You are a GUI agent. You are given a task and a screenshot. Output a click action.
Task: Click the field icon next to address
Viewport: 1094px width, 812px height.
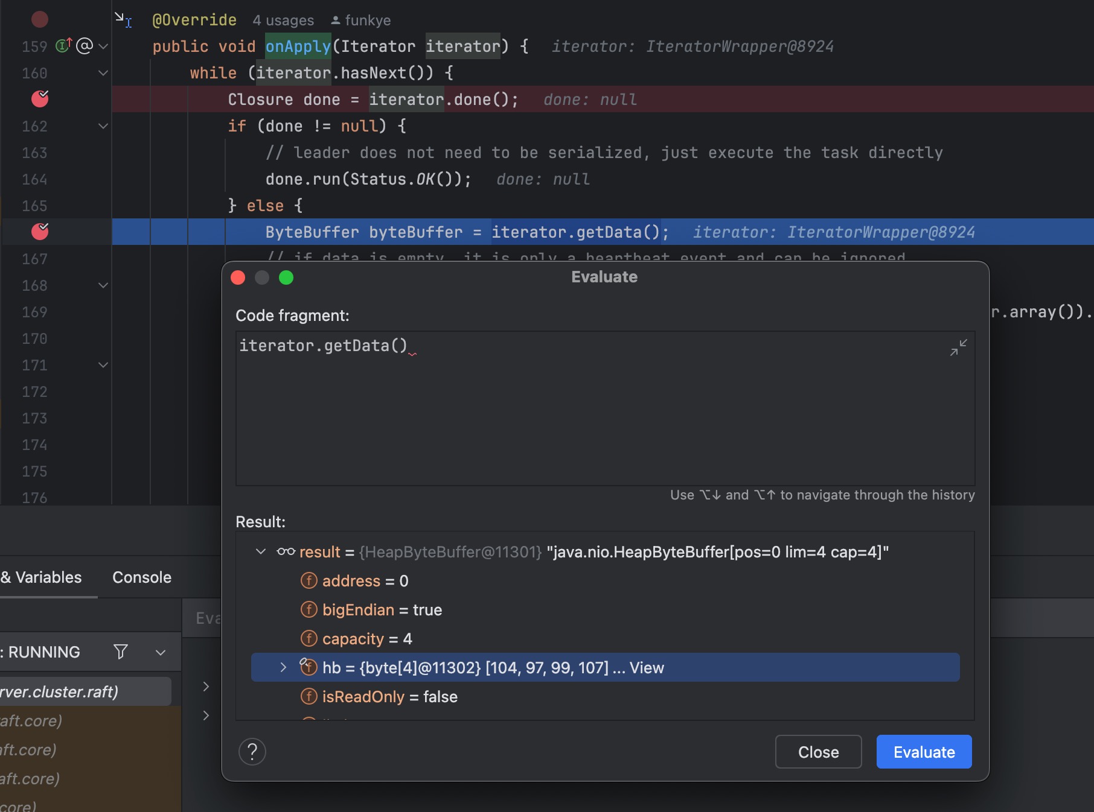pos(309,580)
